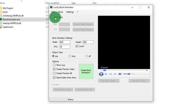Open the Settings menu
184x104 pixels.
click(70, 12)
